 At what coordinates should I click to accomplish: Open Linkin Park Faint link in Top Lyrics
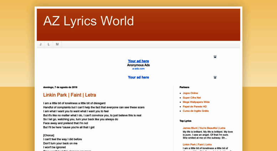(197, 145)
